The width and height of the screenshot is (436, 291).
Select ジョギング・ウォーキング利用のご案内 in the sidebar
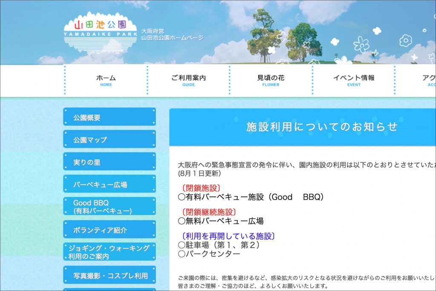(x=109, y=252)
